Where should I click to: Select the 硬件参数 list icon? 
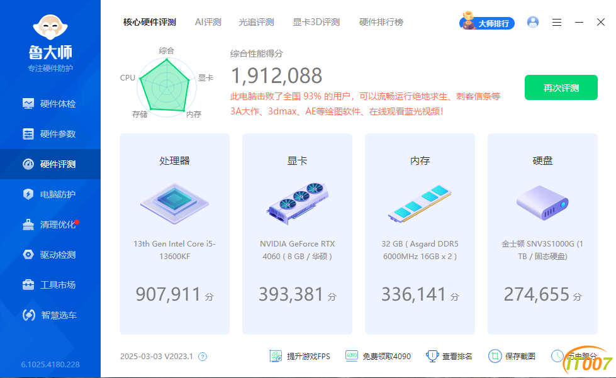pyautogui.click(x=28, y=134)
